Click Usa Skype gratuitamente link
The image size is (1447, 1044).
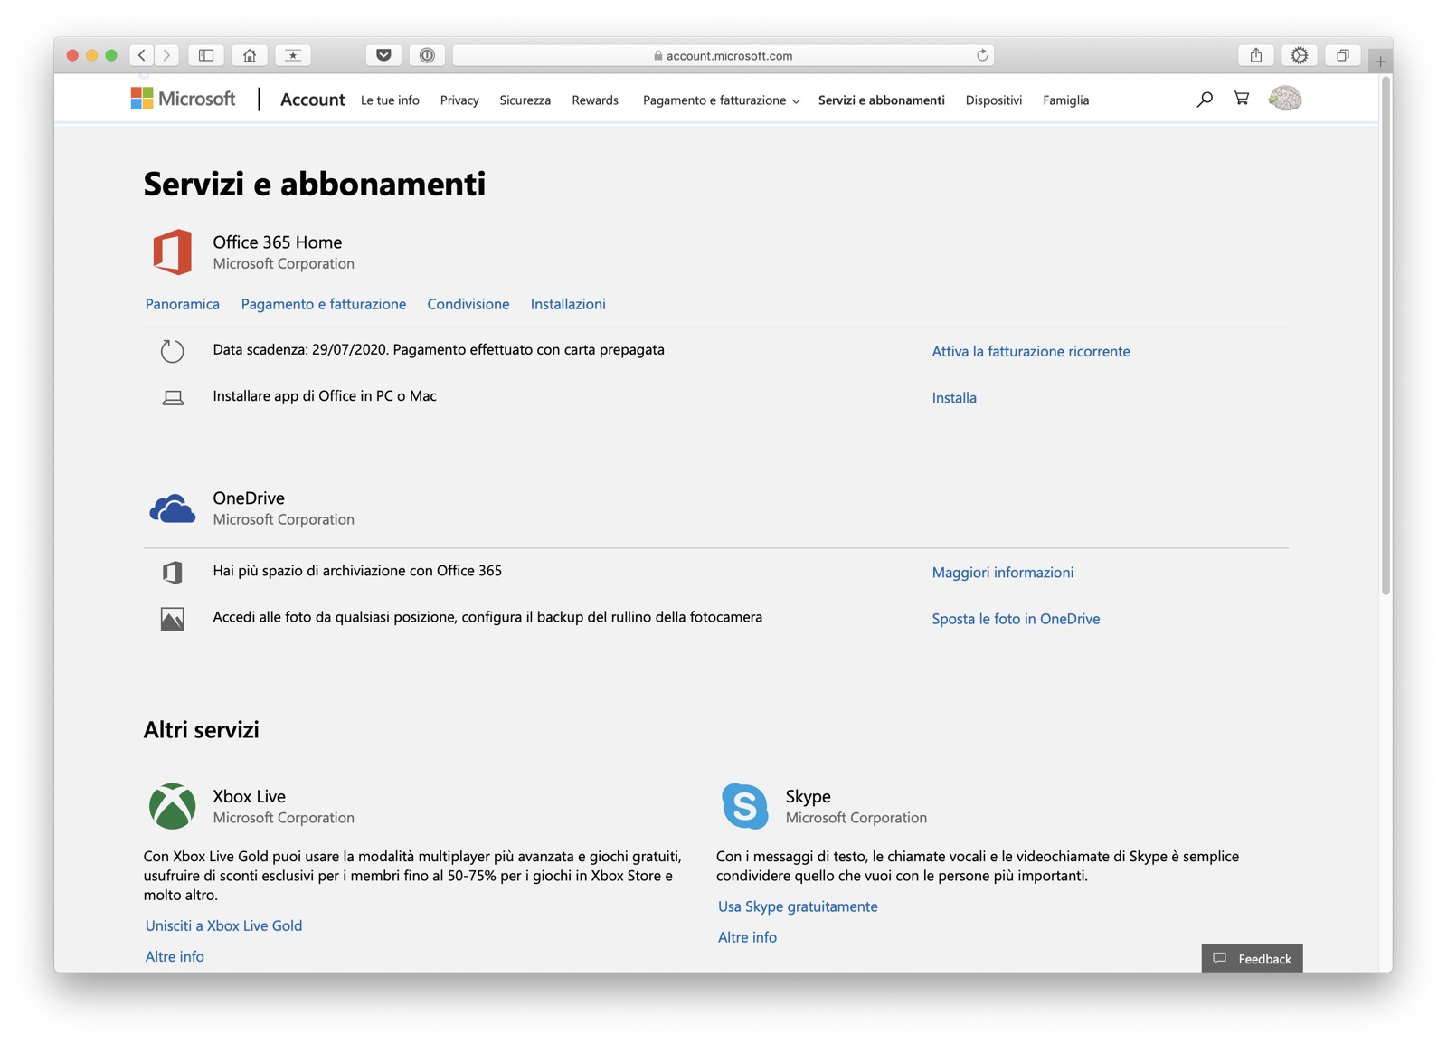pyautogui.click(x=798, y=906)
